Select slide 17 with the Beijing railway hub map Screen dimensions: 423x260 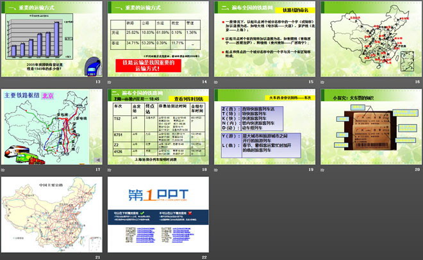point(52,127)
